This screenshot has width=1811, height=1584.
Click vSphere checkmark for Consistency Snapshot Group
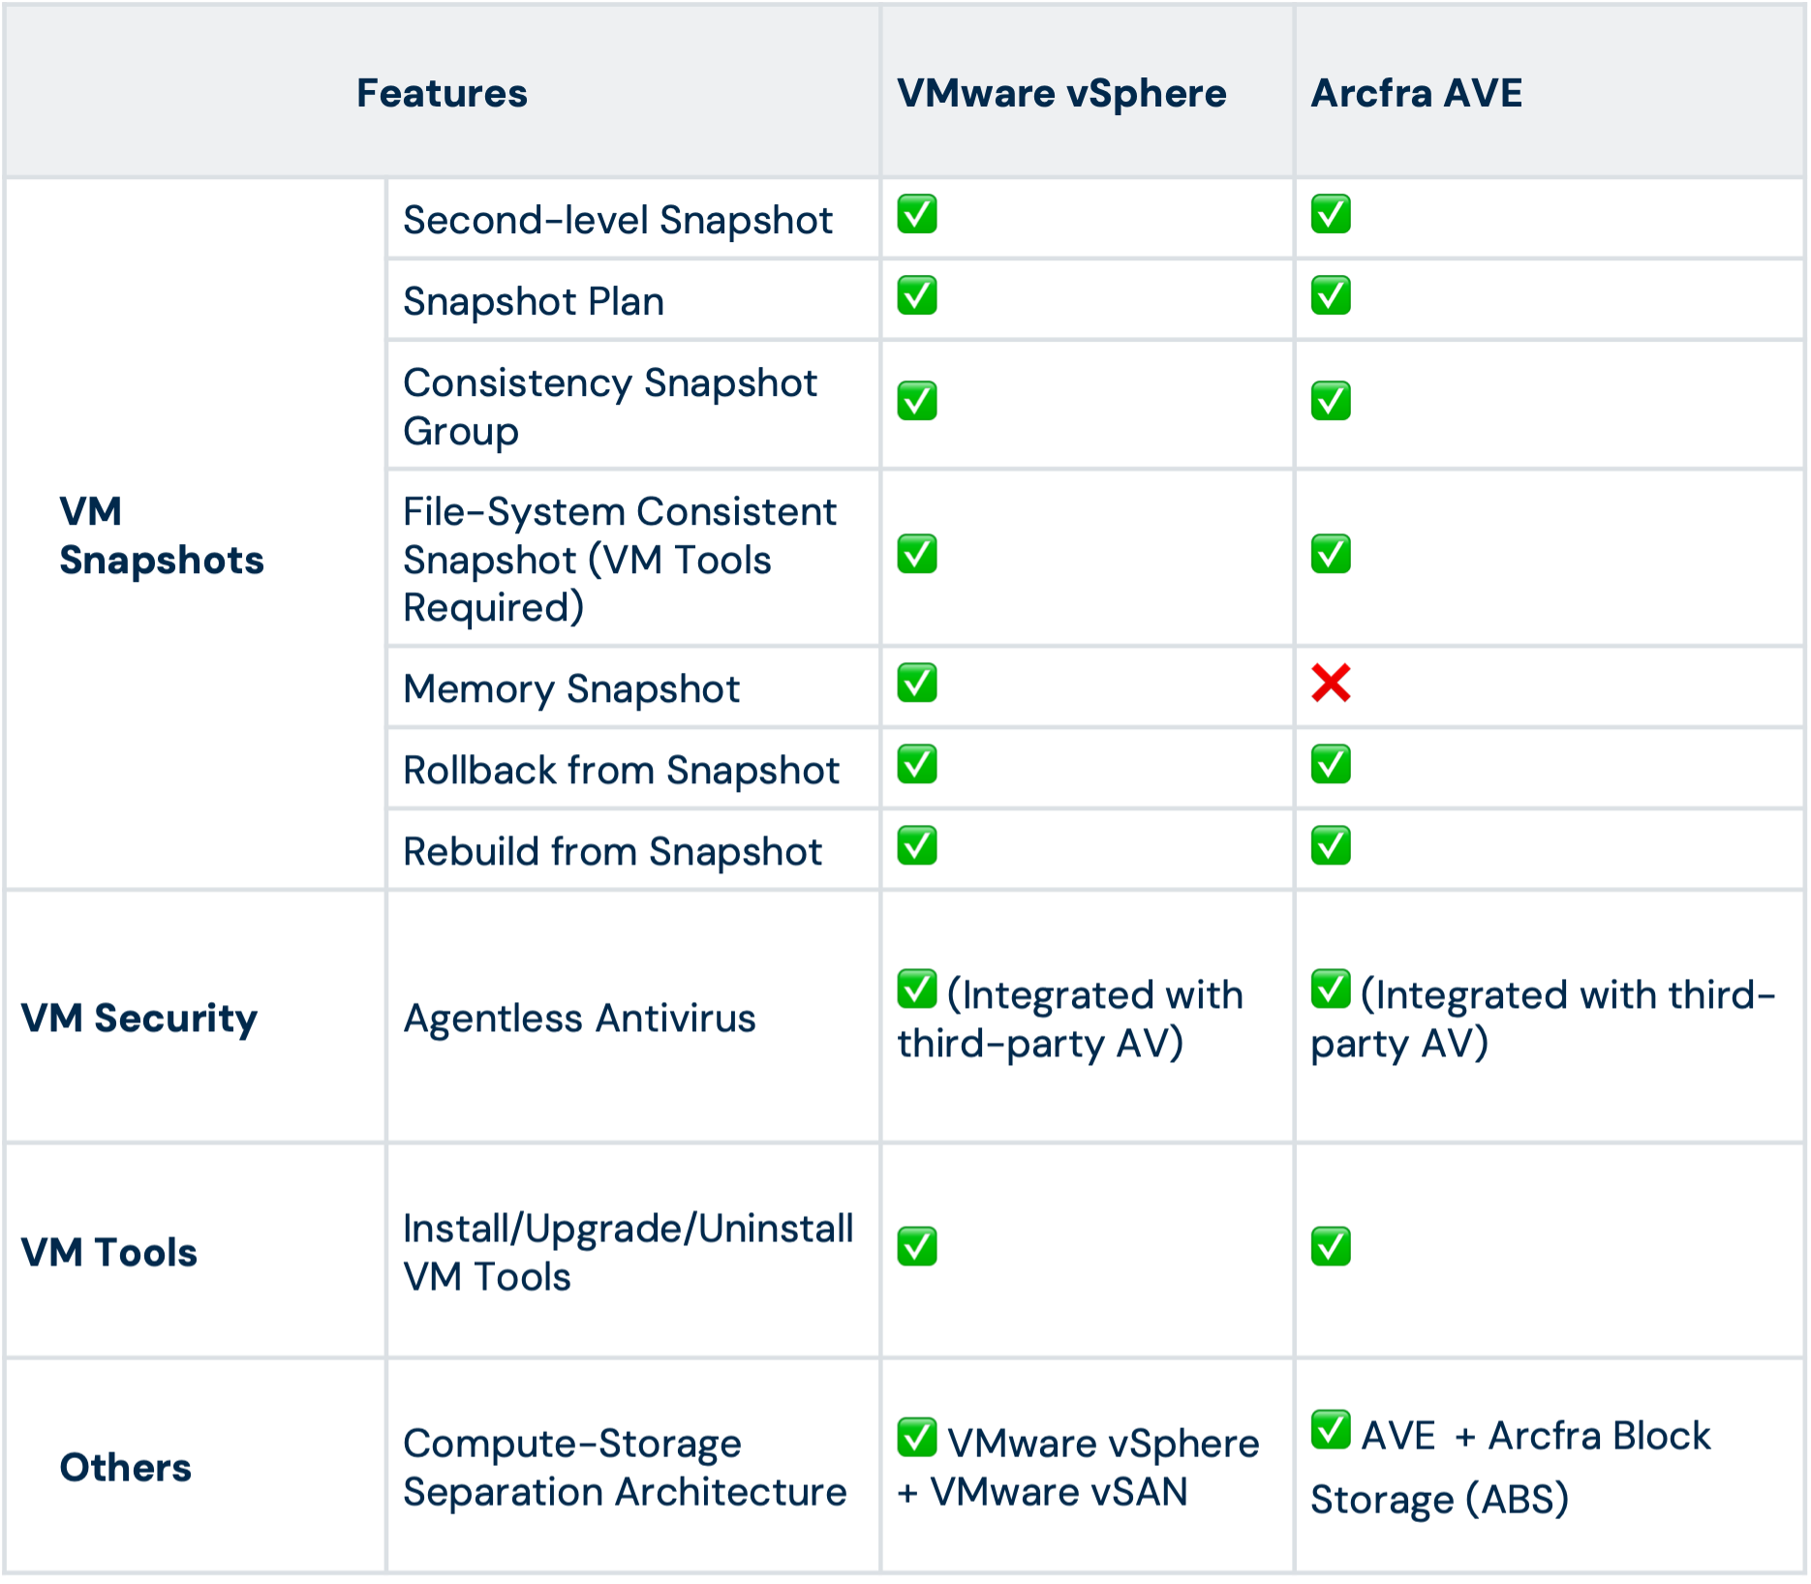916,400
